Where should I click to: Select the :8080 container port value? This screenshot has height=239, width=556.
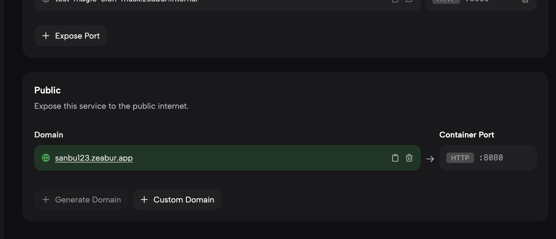click(491, 158)
